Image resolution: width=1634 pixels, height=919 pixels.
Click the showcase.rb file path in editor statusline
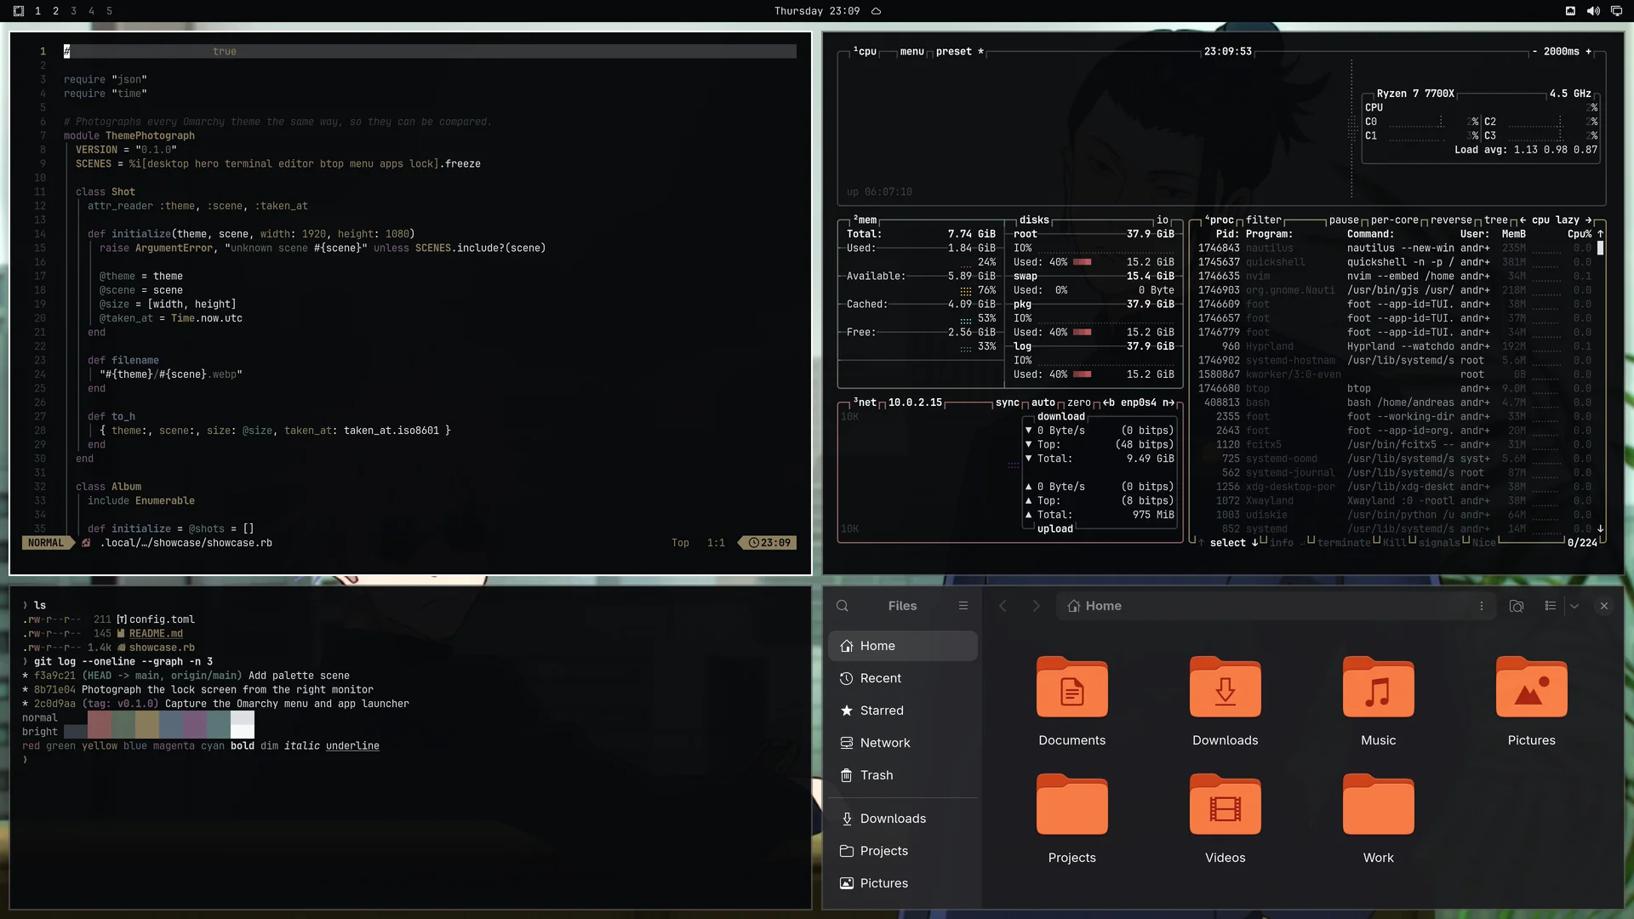point(186,543)
